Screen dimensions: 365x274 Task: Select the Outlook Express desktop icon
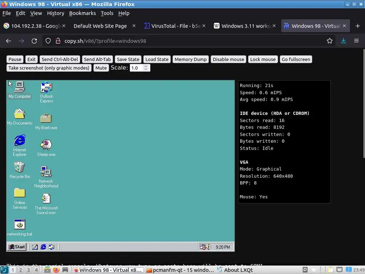pos(46,92)
